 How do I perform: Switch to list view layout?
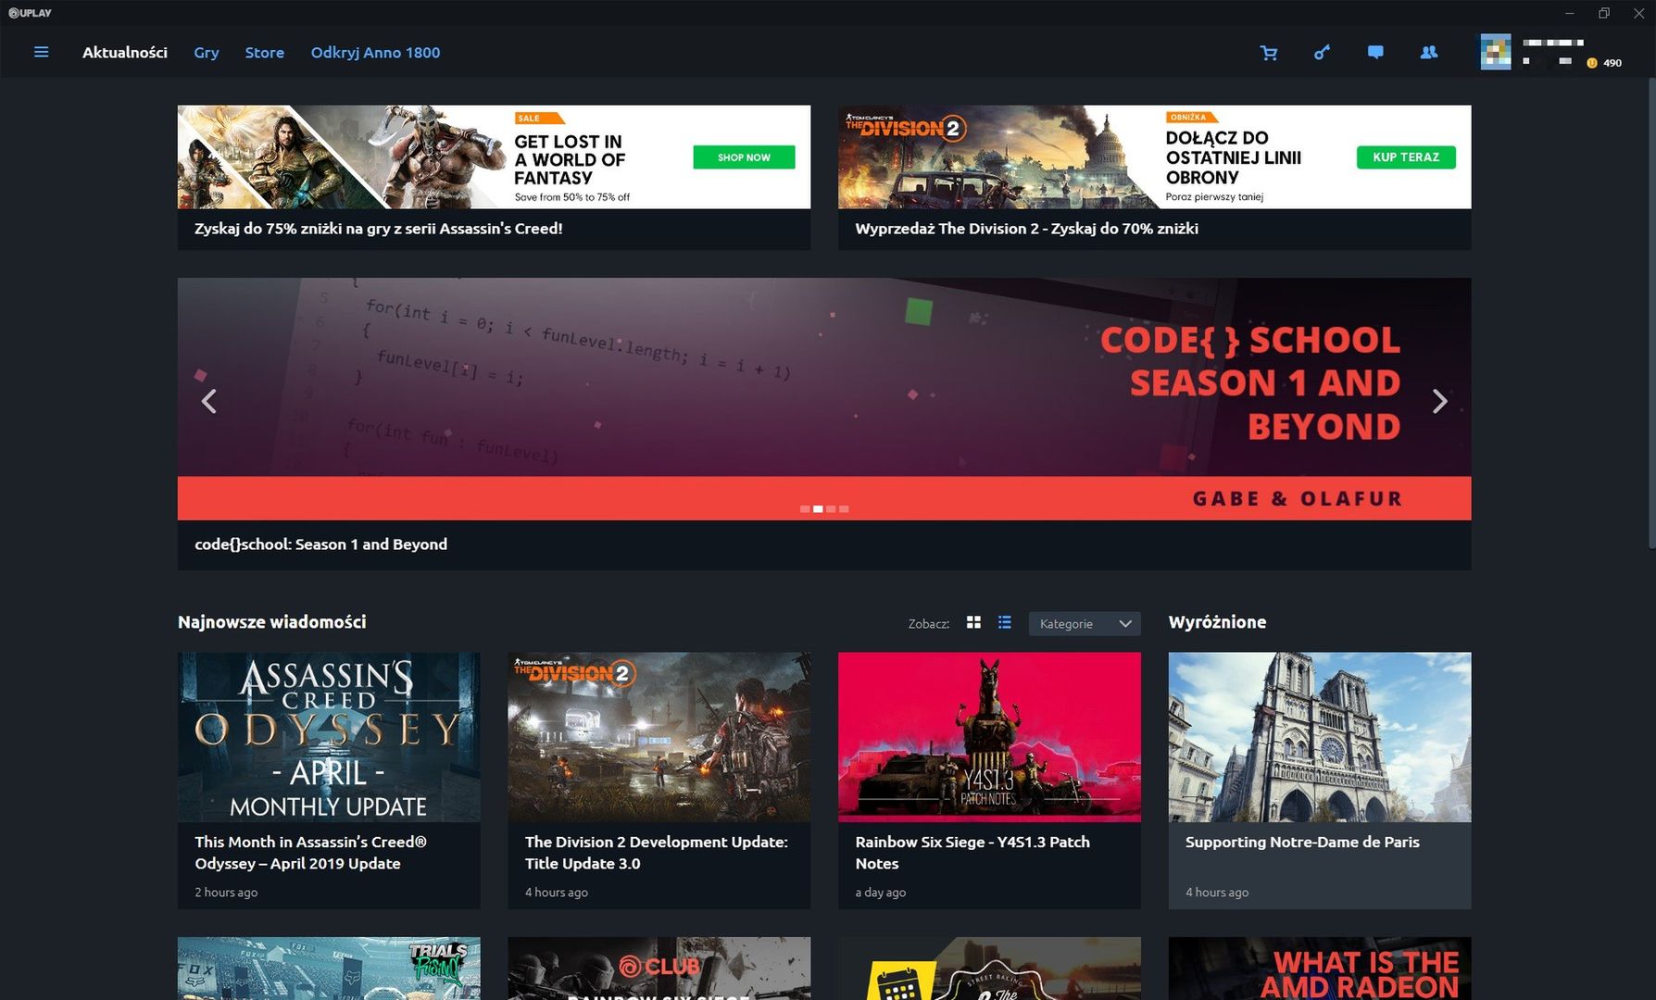click(1004, 622)
